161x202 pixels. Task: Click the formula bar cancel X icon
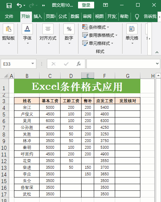pyautogui.click(x=54, y=64)
